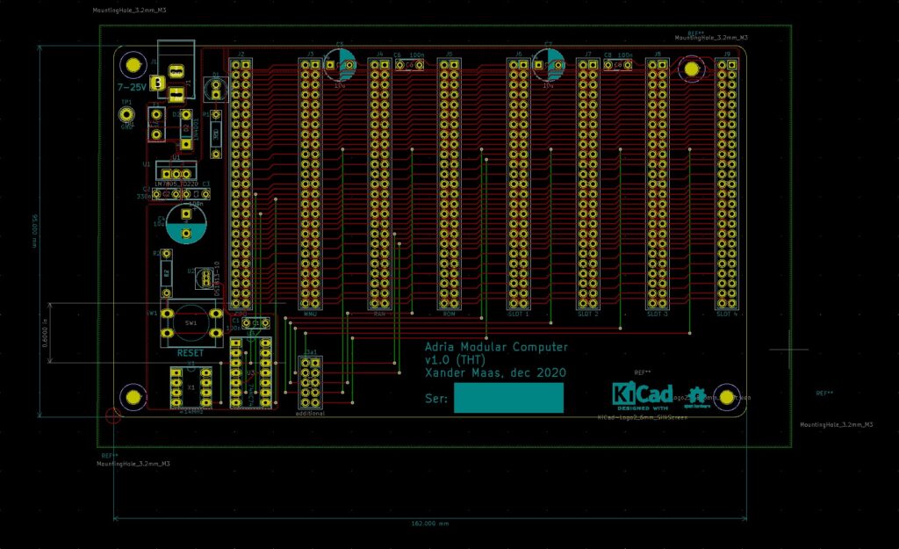The image size is (899, 549).
Task: Click the 'Ser:' silkscreen label
Action: (x=436, y=398)
